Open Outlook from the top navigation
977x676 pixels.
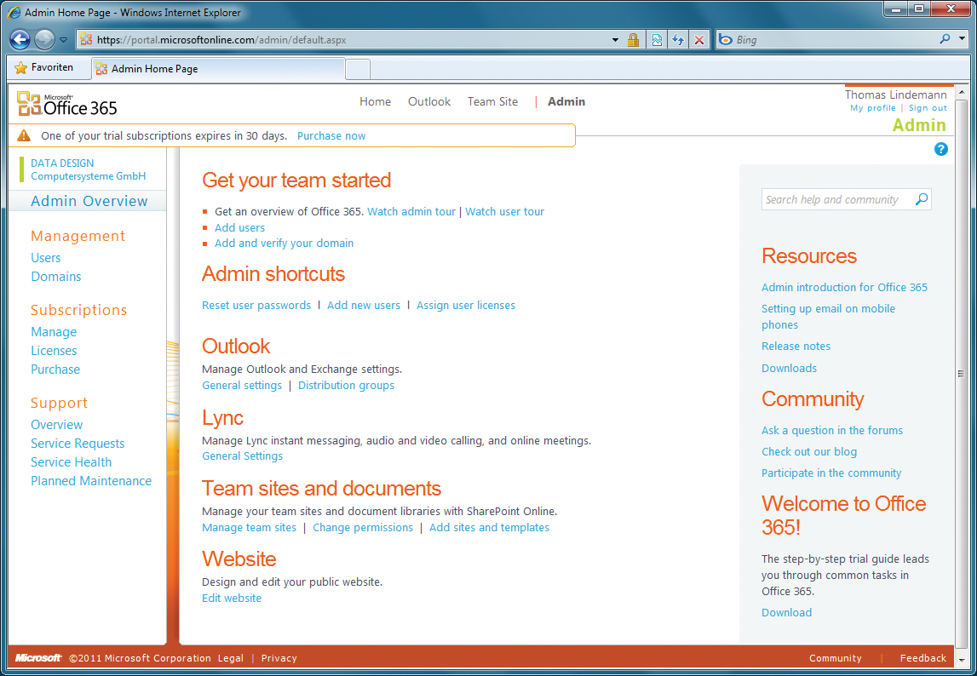[x=428, y=101]
